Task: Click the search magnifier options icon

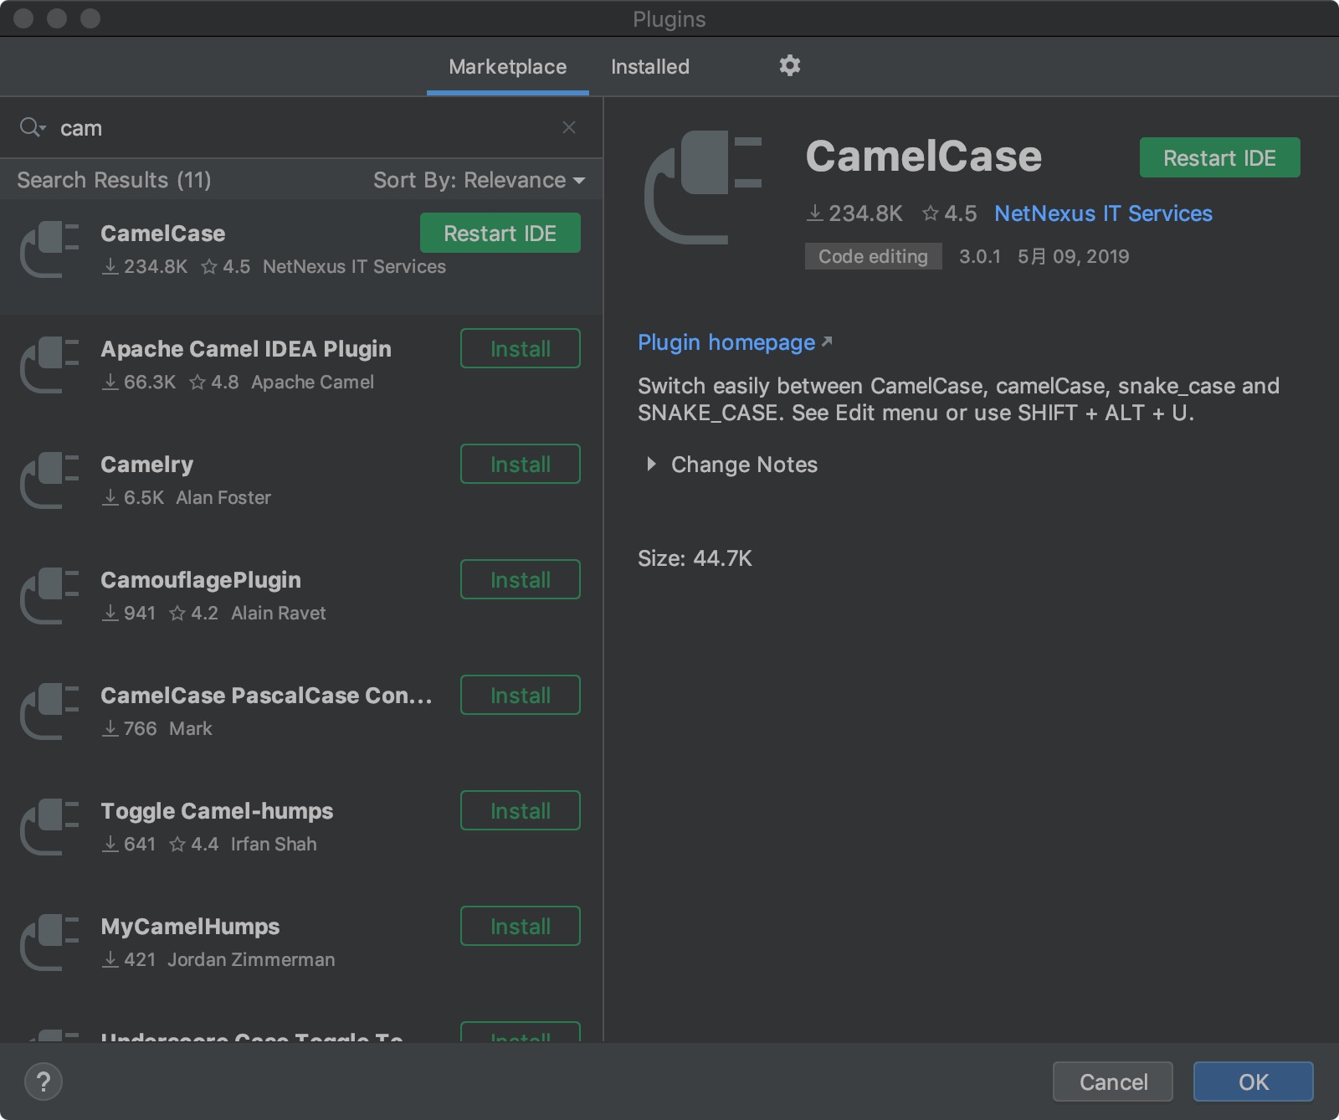Action: [33, 127]
